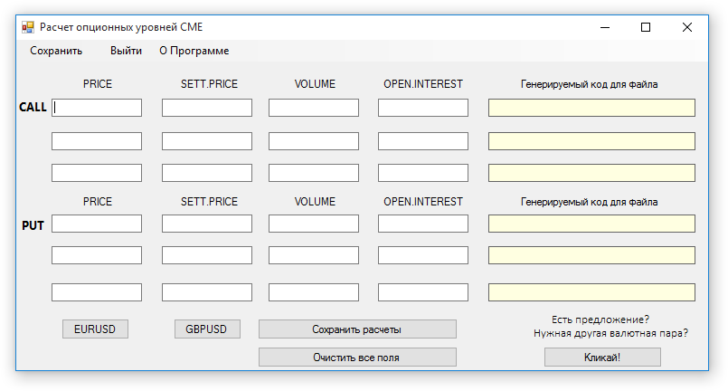Click the first PUT generated code field
Viewport: 728px width, 391px height.
[x=591, y=224]
